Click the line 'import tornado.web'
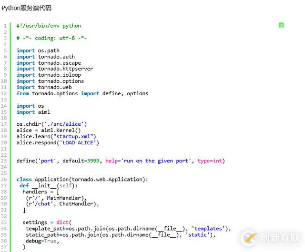305x252 pixels. (44, 88)
